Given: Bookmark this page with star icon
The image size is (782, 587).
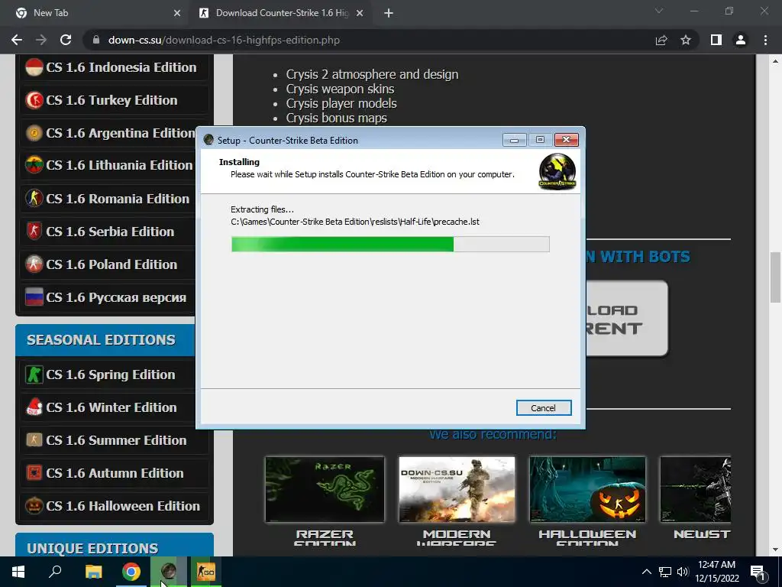Looking at the screenshot, I should [x=686, y=40].
